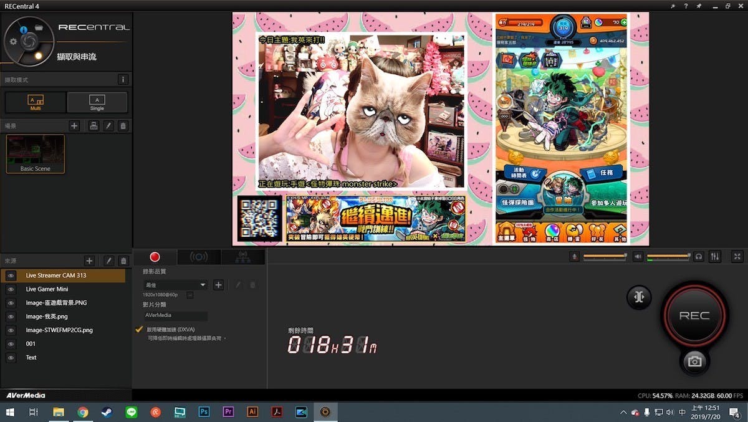This screenshot has height=422, width=748.
Task: Open Premiere Pro from the taskbar
Action: point(228,412)
